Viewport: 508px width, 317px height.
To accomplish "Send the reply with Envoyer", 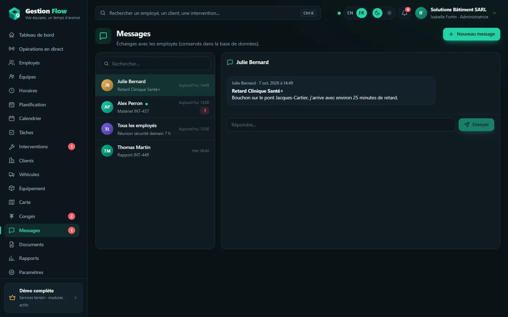I will (x=476, y=125).
